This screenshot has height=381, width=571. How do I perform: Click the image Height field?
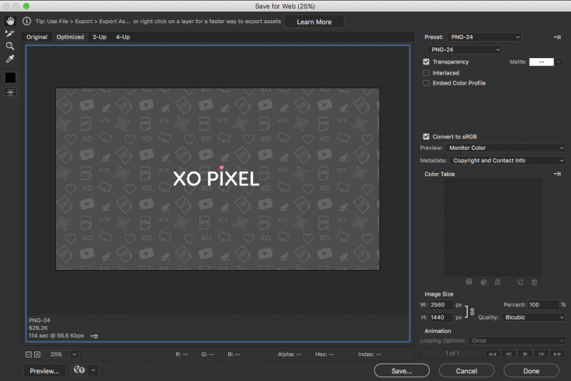coord(441,317)
